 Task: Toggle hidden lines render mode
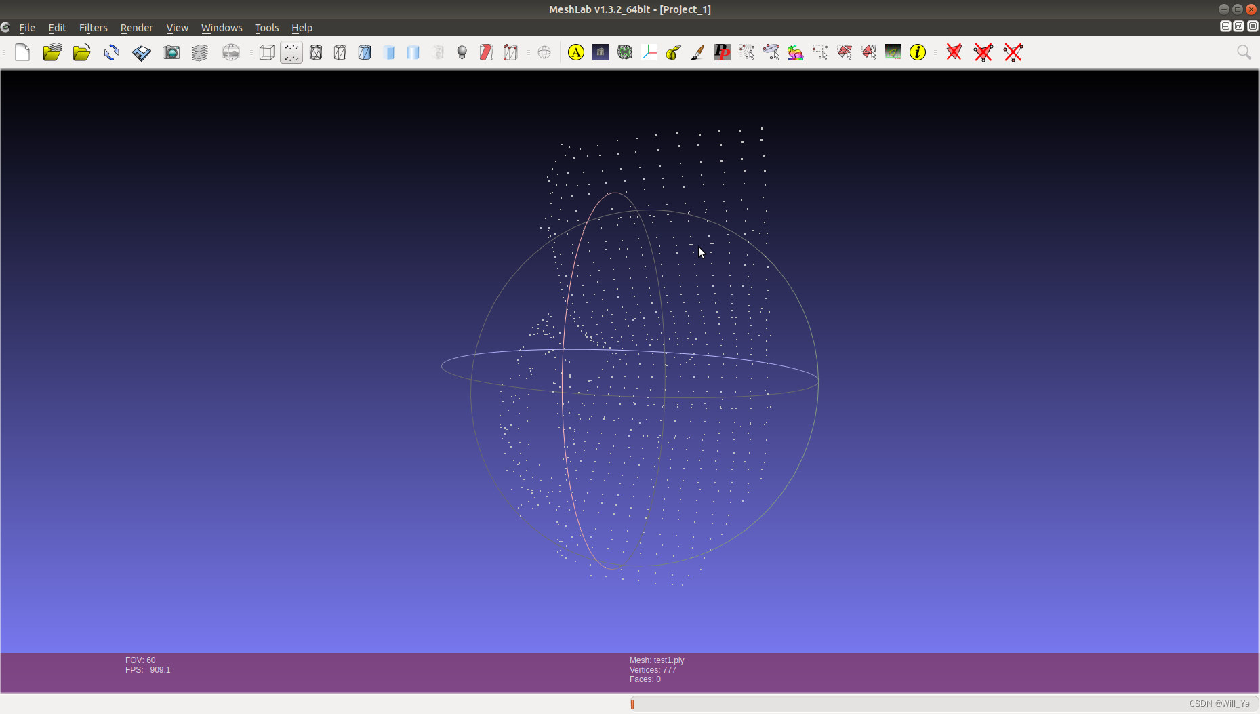coord(340,52)
